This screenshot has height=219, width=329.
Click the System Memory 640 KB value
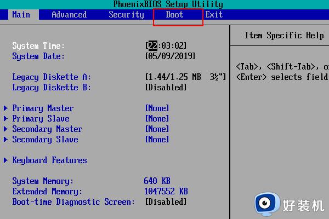[157, 181]
